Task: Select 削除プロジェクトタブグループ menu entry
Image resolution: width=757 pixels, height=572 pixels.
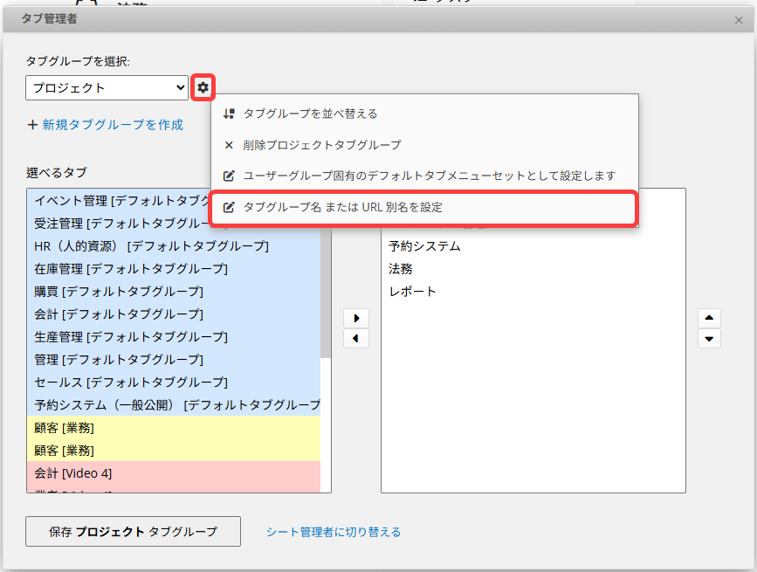Action: click(x=321, y=145)
